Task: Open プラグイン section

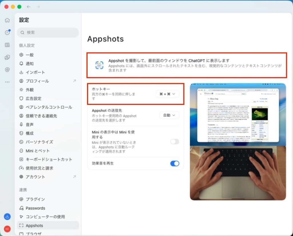Action: point(48,199)
